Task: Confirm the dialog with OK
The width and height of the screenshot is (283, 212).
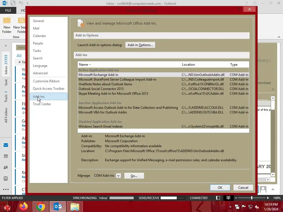Action: coord(220,187)
